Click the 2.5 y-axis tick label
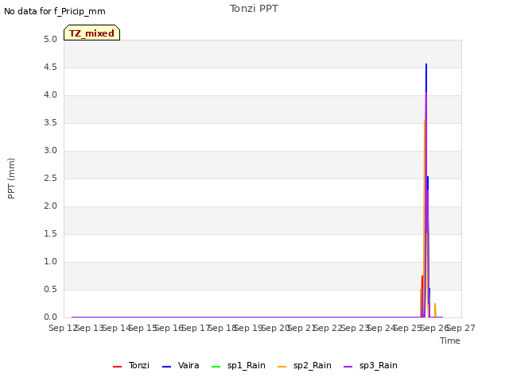 (x=50, y=179)
